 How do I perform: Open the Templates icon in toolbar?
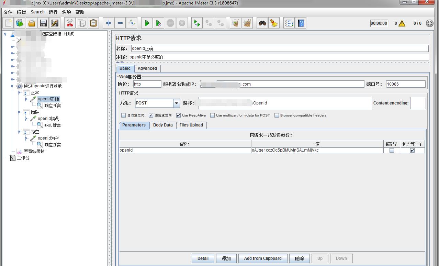pos(20,23)
